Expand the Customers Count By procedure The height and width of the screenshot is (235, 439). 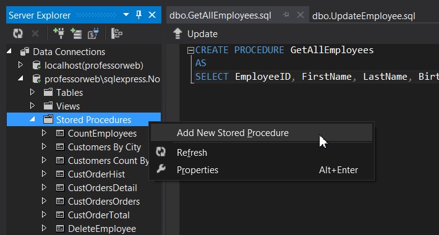(44, 160)
